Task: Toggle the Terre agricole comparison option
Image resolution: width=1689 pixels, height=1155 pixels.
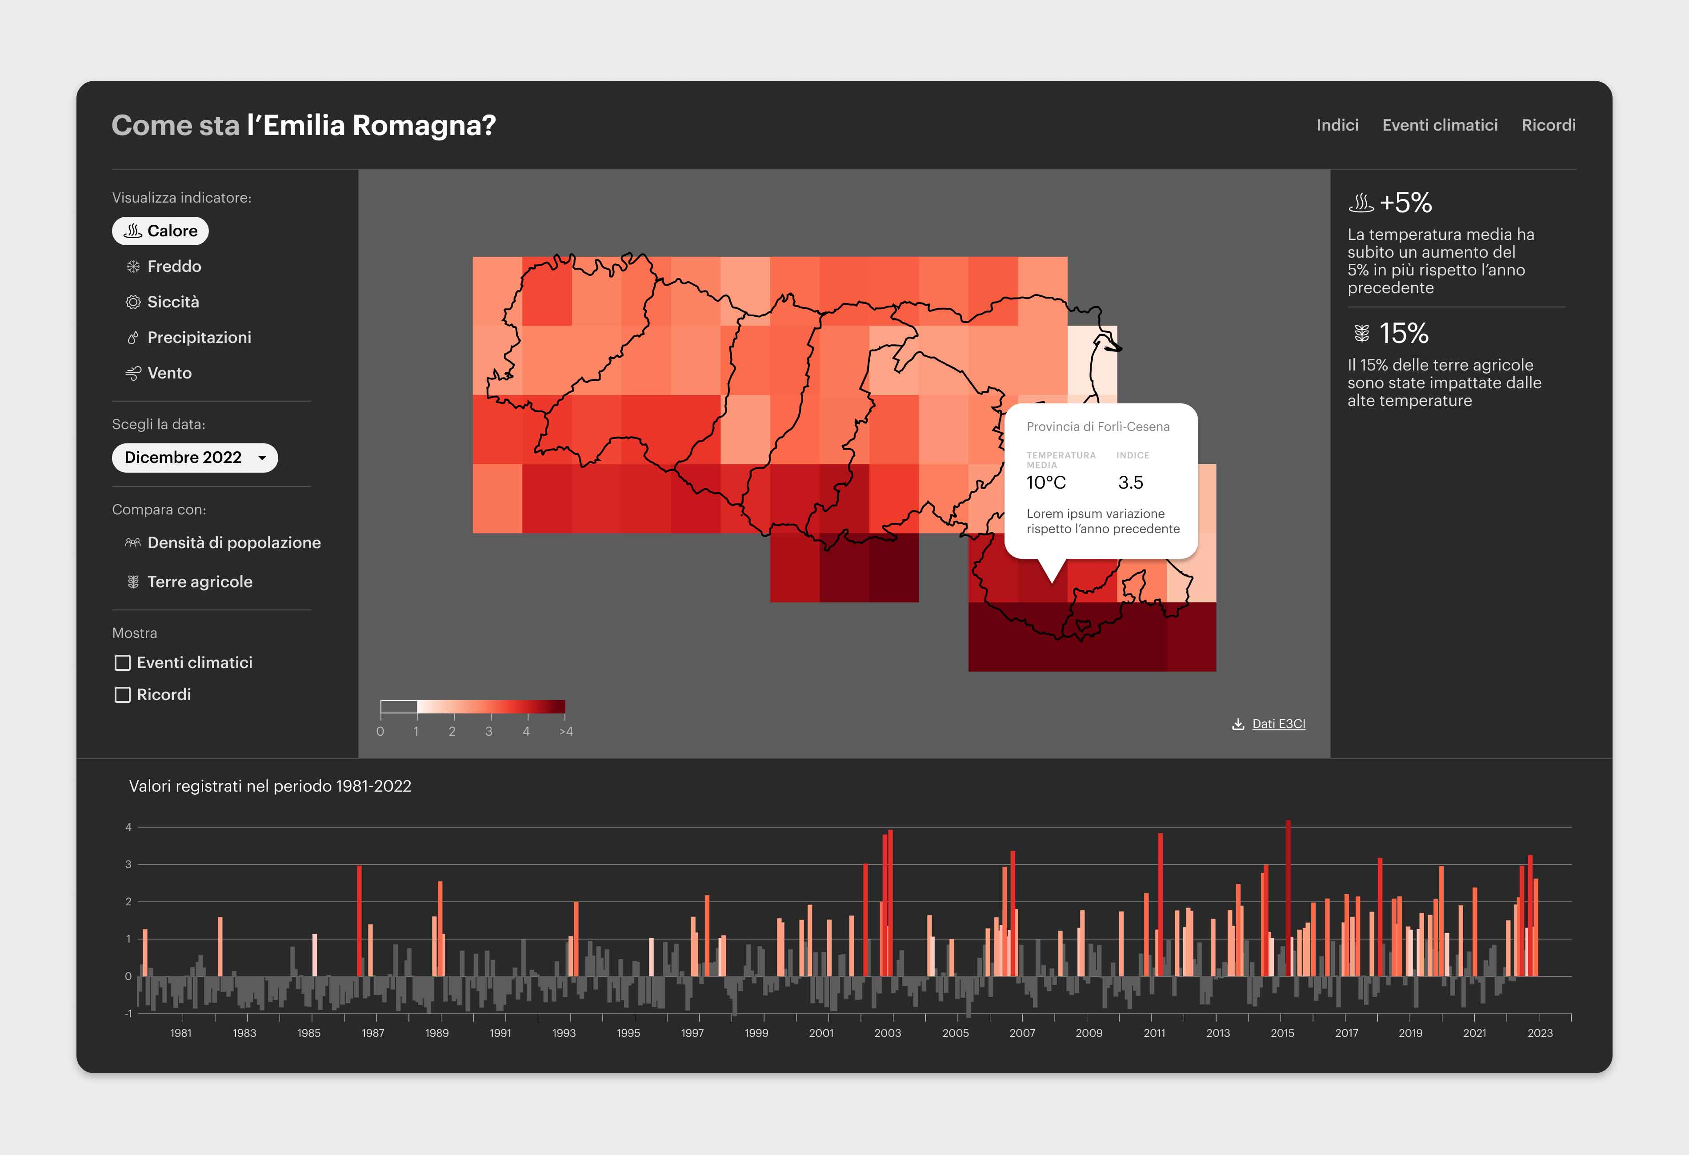Action: 200,582
